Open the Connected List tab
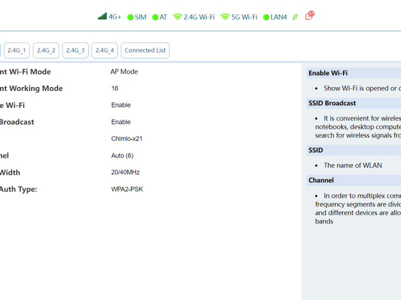401x300 pixels. 145,50
